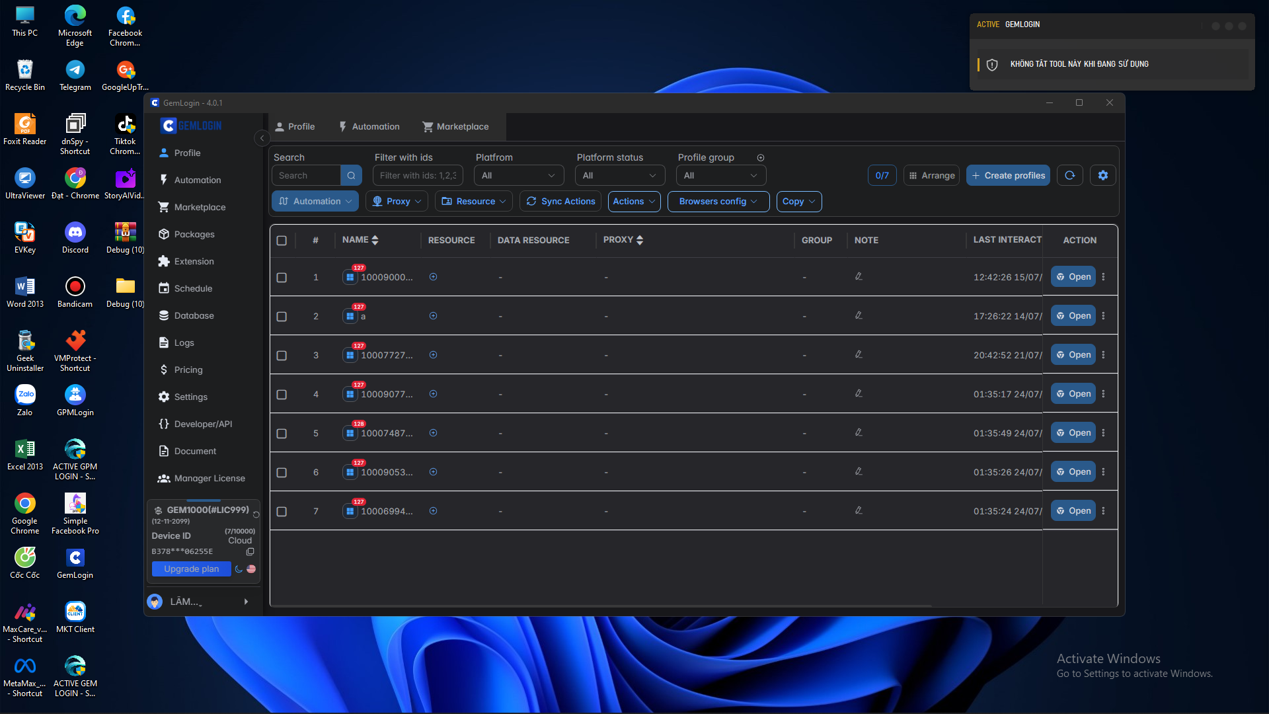The width and height of the screenshot is (1269, 714).
Task: Click the Upgrade plan button
Action: 192,569
